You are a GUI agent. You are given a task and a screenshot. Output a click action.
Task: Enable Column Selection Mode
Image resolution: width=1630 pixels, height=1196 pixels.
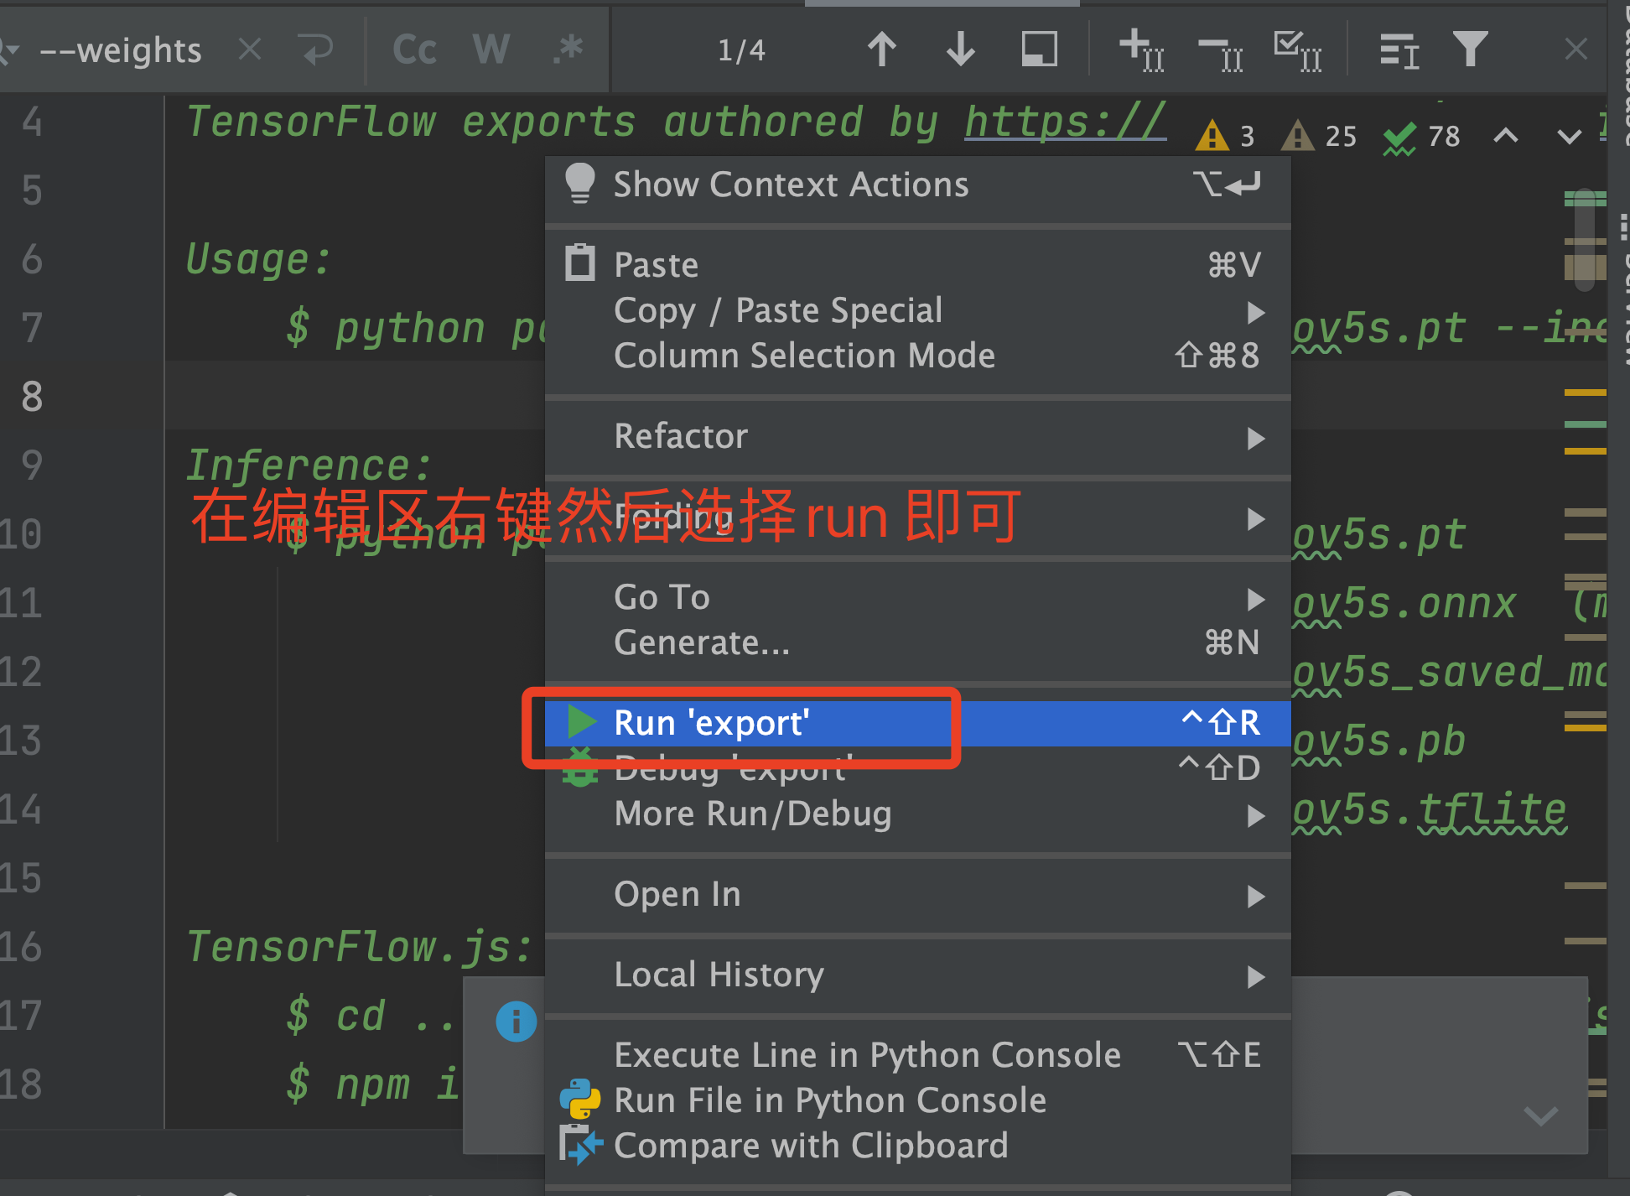pyautogui.click(x=917, y=356)
